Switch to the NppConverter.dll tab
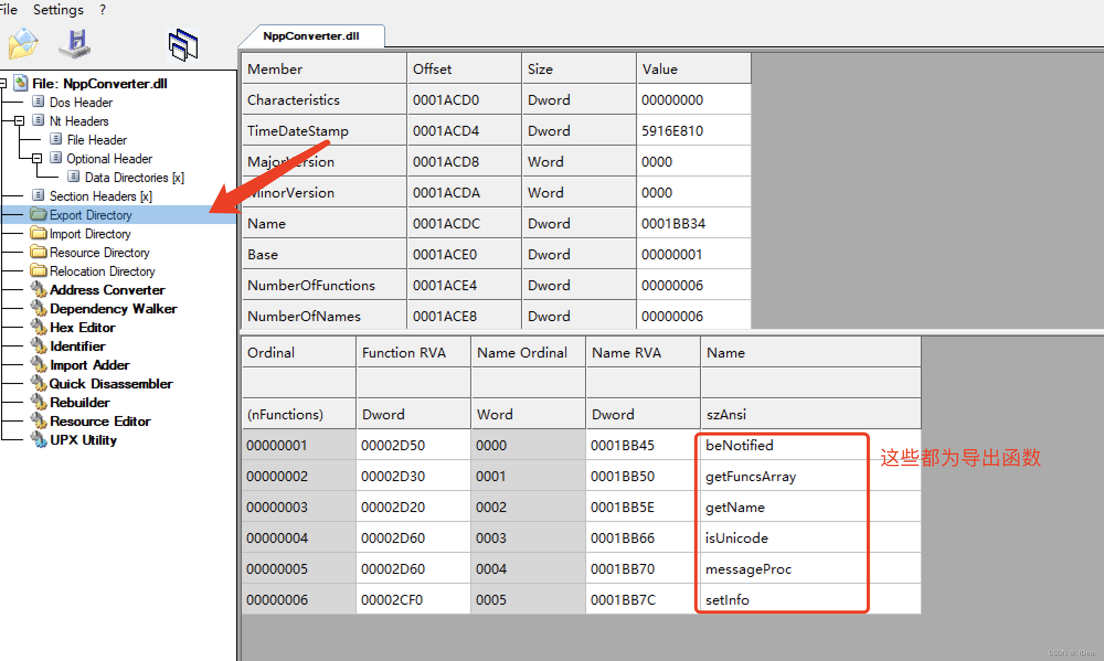This screenshot has width=1104, height=661. point(311,36)
